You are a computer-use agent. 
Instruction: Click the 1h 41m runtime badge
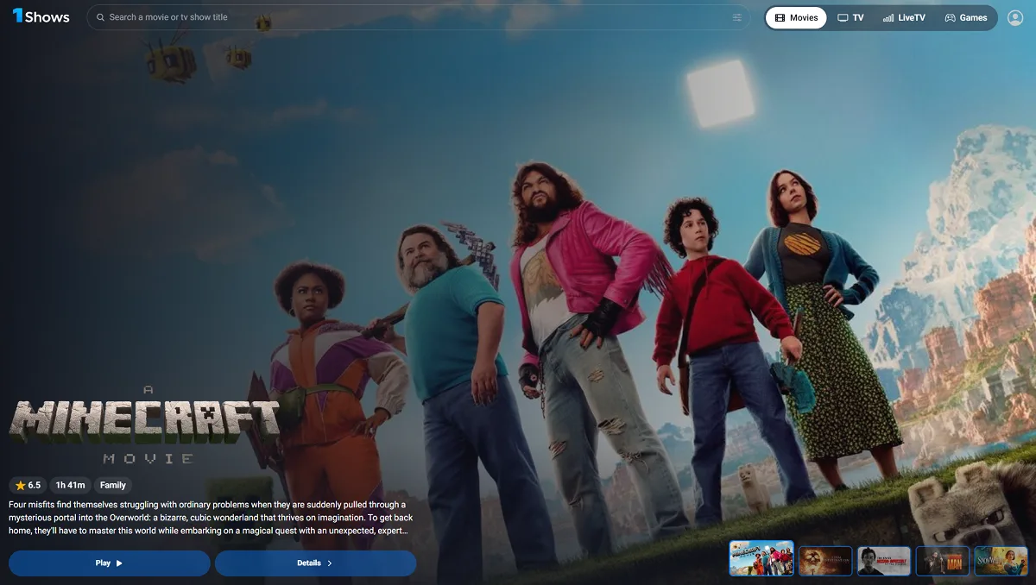(x=70, y=486)
